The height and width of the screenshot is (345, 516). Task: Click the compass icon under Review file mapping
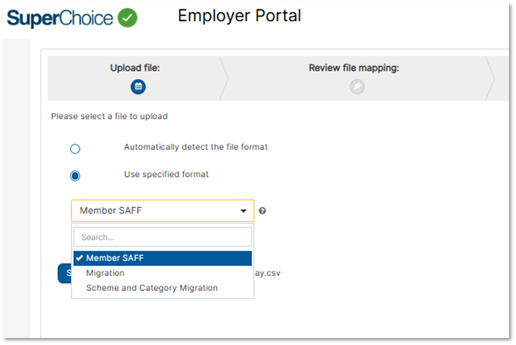tap(357, 87)
